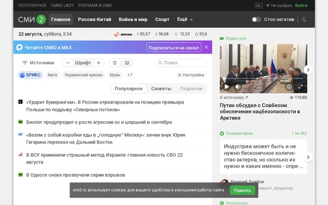Increase font size with plus button
Viewport: 328px width, 205px height.
click(x=98, y=63)
